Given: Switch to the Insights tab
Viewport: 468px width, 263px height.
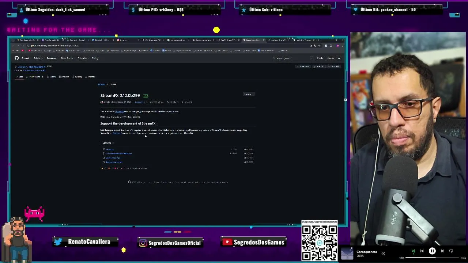Looking at the screenshot, I should point(90,77).
